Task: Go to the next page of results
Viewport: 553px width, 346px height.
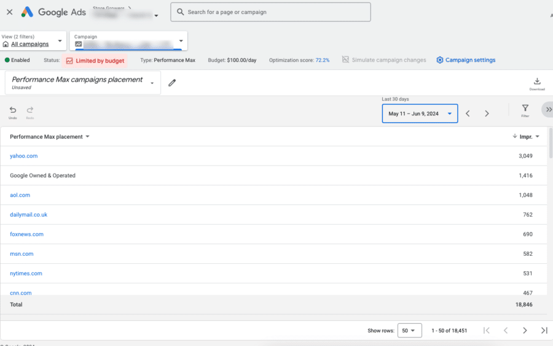Action: tap(525, 330)
